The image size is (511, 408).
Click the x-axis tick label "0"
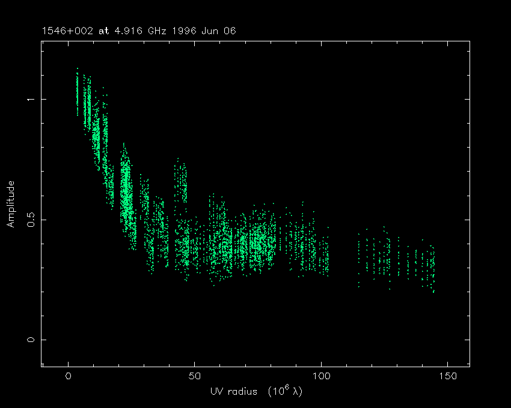coord(69,376)
